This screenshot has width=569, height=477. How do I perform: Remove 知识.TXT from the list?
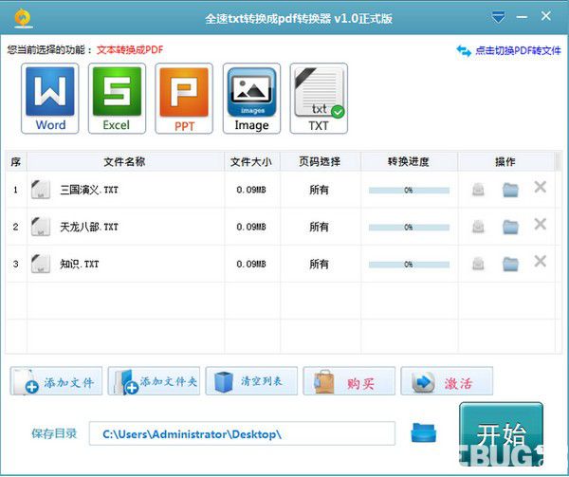coord(541,261)
